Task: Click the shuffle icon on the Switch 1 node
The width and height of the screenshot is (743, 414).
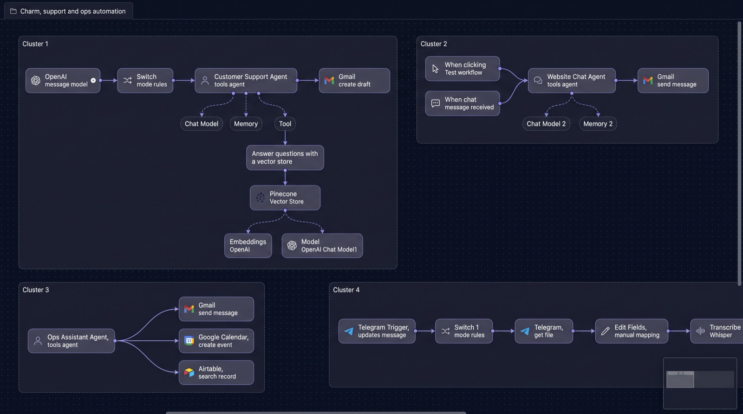Action: point(445,331)
